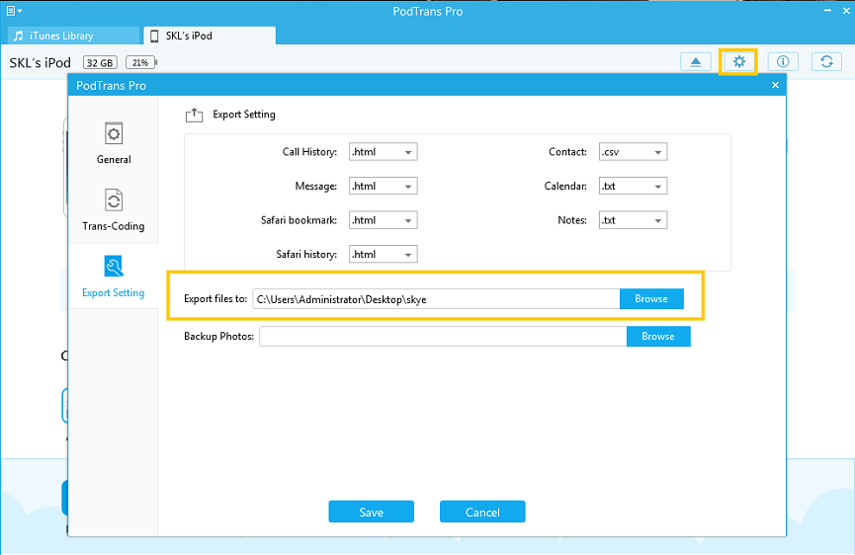Close the PodTrans Pro settings dialog

coord(775,86)
